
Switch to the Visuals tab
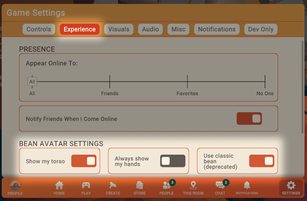(x=119, y=29)
